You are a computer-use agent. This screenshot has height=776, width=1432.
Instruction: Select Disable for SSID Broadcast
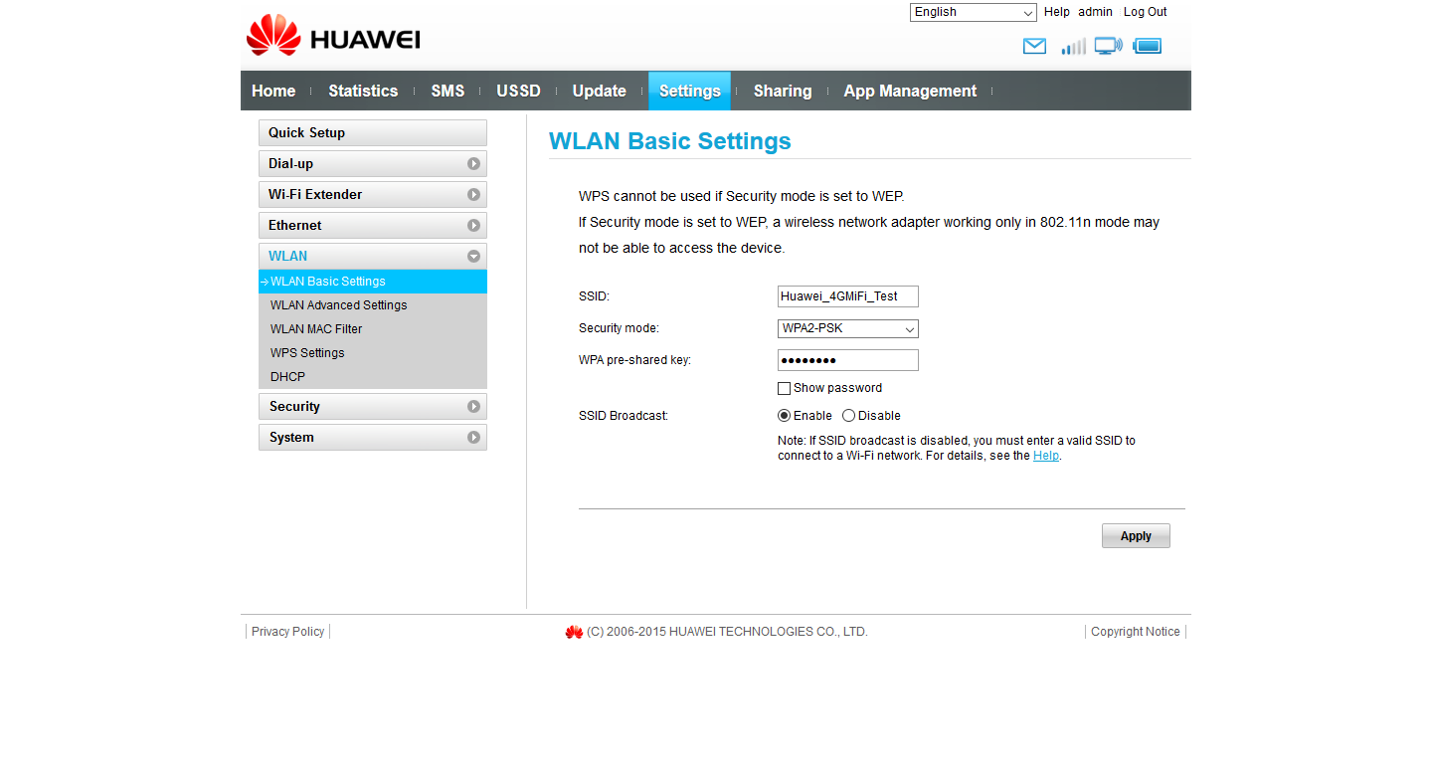click(x=848, y=416)
